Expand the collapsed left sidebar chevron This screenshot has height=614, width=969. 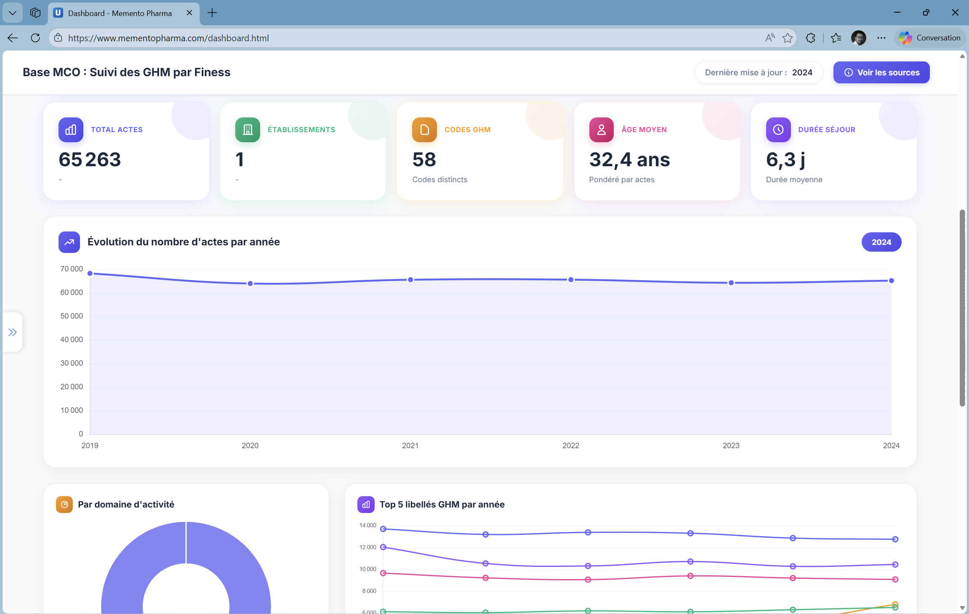12,332
